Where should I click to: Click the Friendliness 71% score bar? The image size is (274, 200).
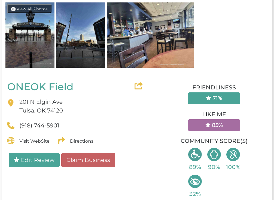pos(214,98)
